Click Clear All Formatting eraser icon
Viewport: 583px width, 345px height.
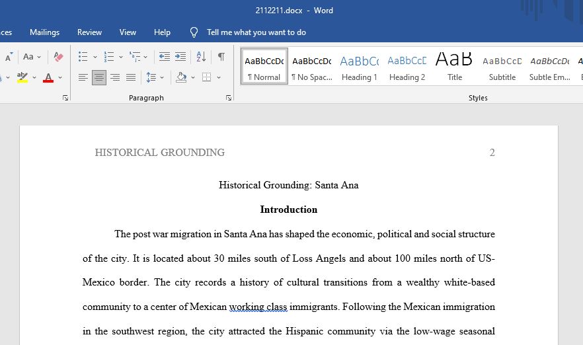[58, 57]
